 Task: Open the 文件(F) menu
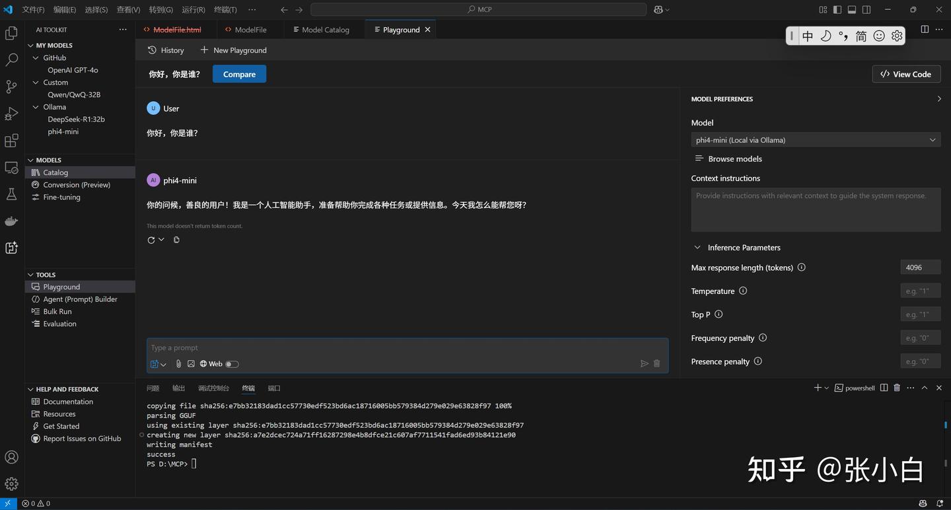point(33,10)
